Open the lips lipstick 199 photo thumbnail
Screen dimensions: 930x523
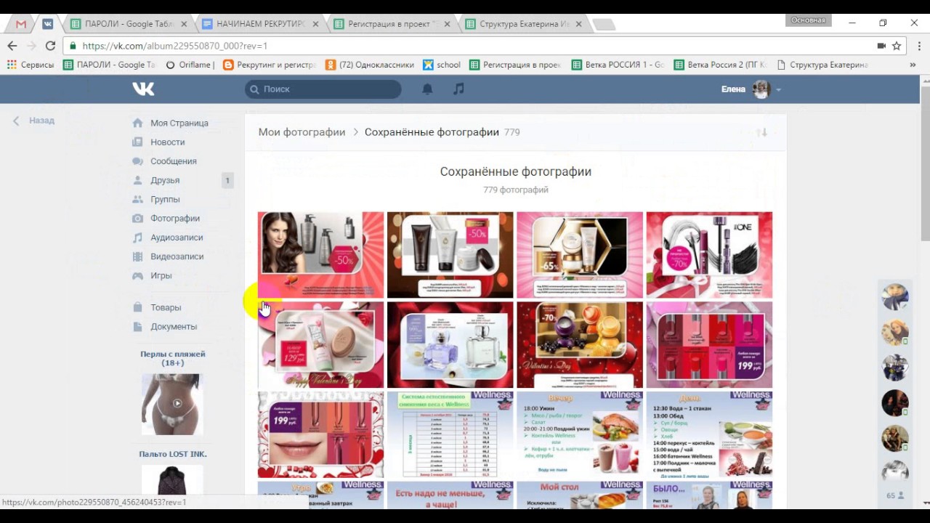[320, 434]
